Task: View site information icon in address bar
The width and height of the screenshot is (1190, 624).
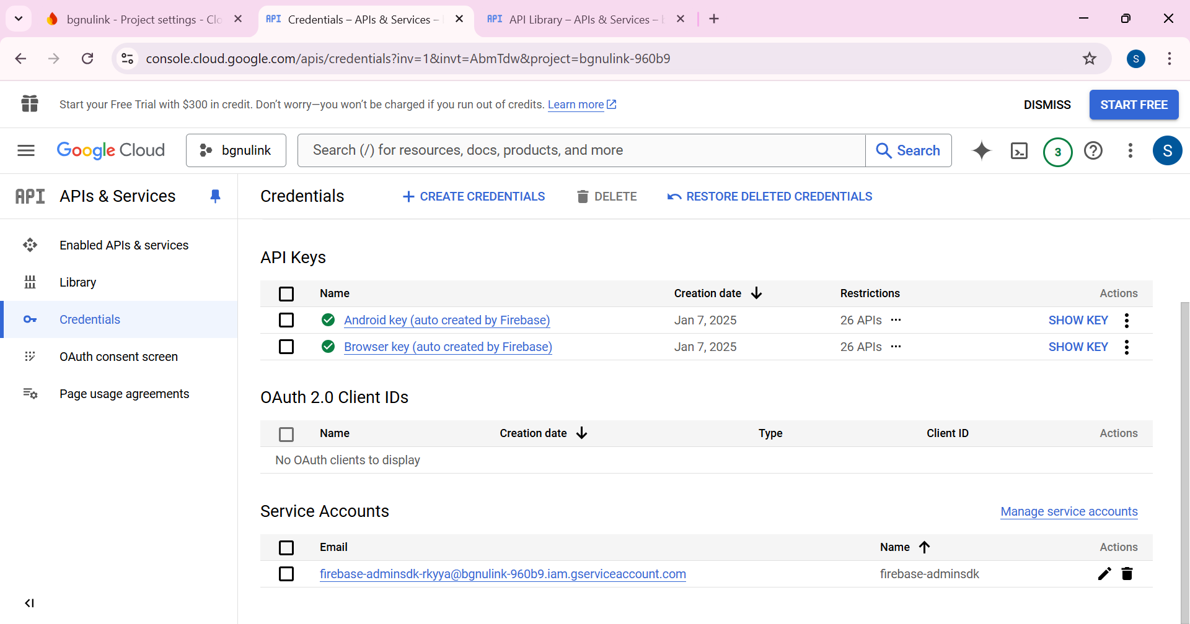Action: pyautogui.click(x=127, y=59)
